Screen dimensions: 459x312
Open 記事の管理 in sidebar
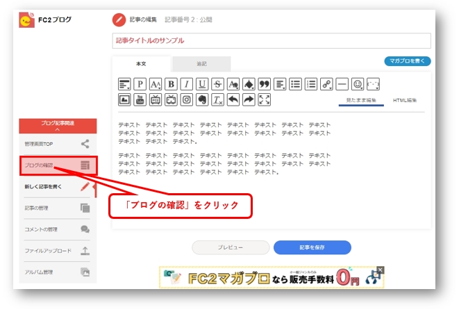tap(57, 208)
